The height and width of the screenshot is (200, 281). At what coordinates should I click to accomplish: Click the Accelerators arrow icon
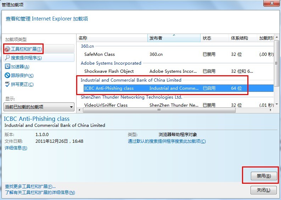[7, 66]
